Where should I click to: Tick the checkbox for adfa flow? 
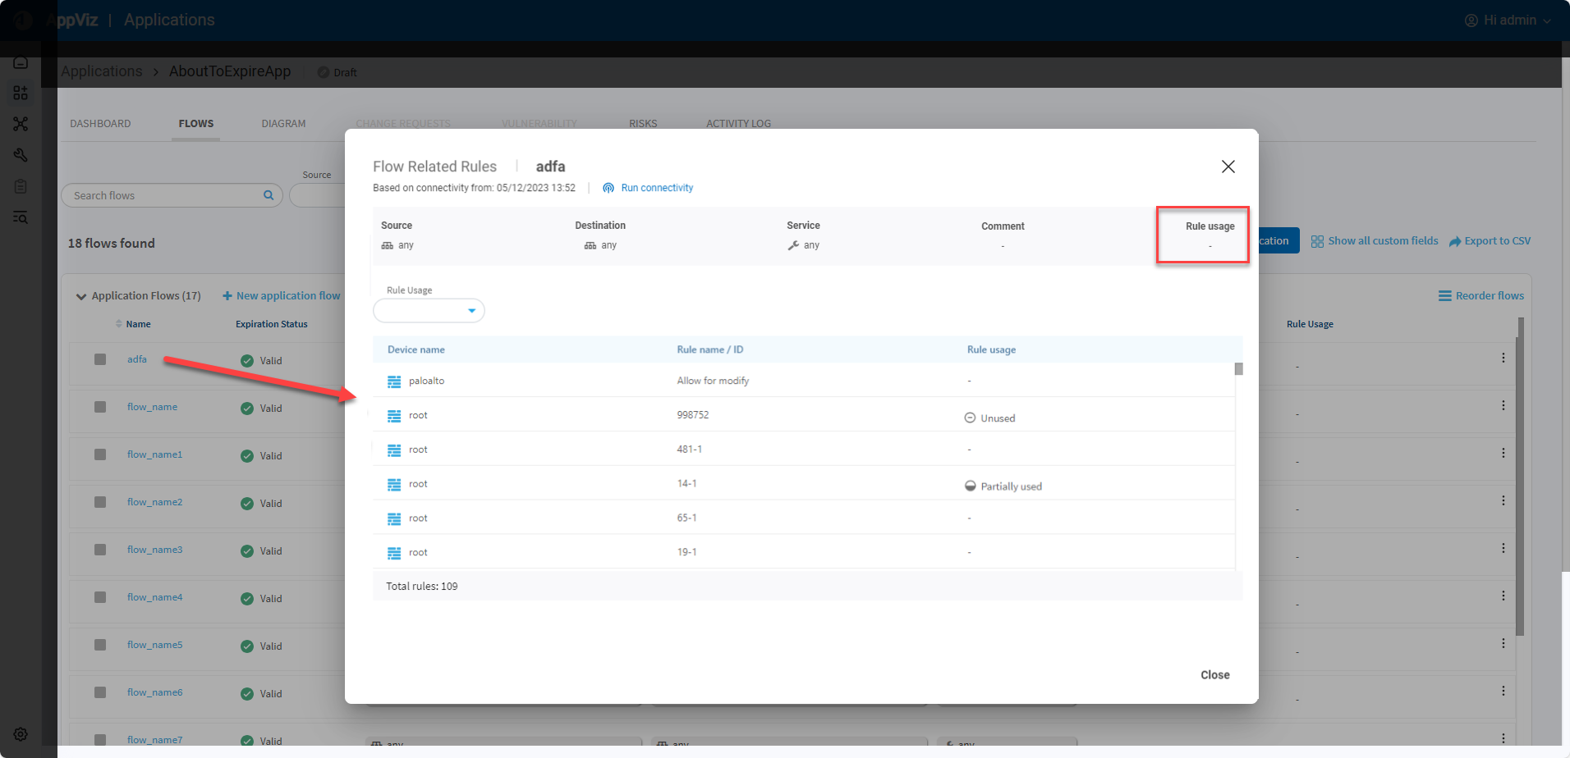100,359
